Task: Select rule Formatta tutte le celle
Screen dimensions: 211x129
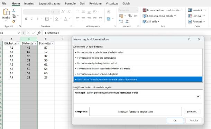Action: tap(138, 52)
